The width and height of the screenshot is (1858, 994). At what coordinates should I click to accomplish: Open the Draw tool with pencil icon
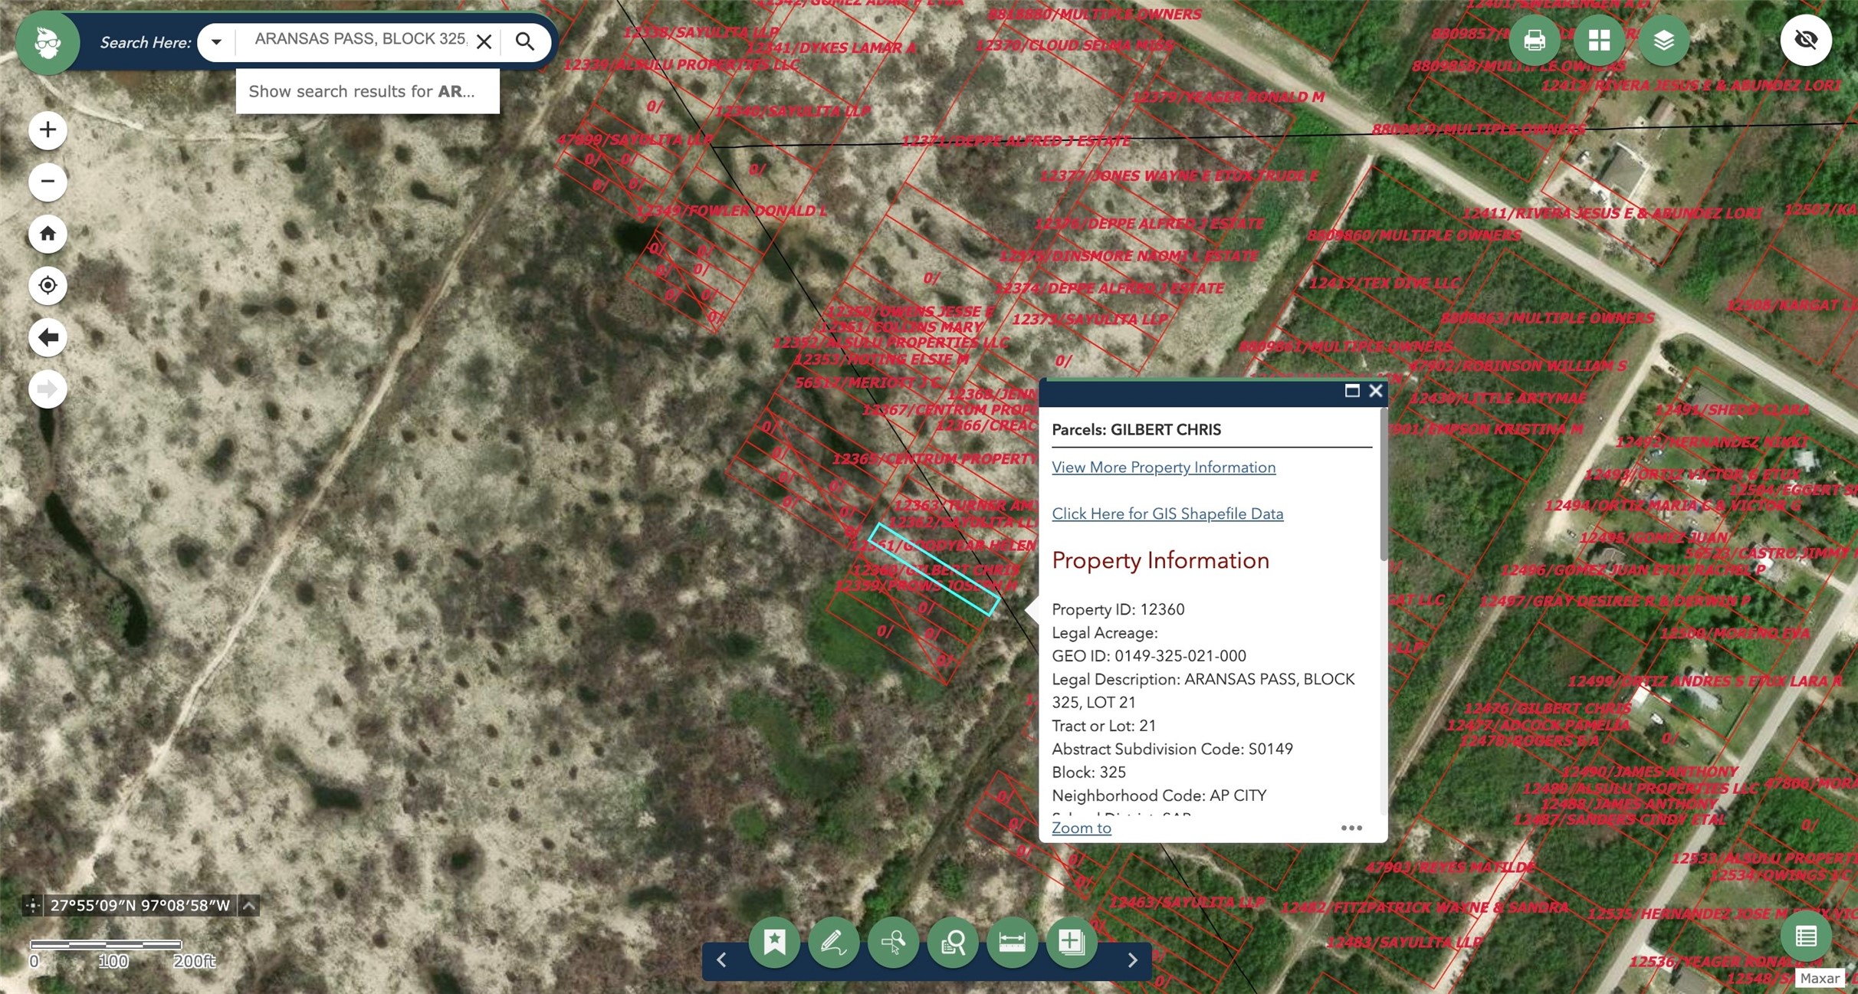pos(833,941)
